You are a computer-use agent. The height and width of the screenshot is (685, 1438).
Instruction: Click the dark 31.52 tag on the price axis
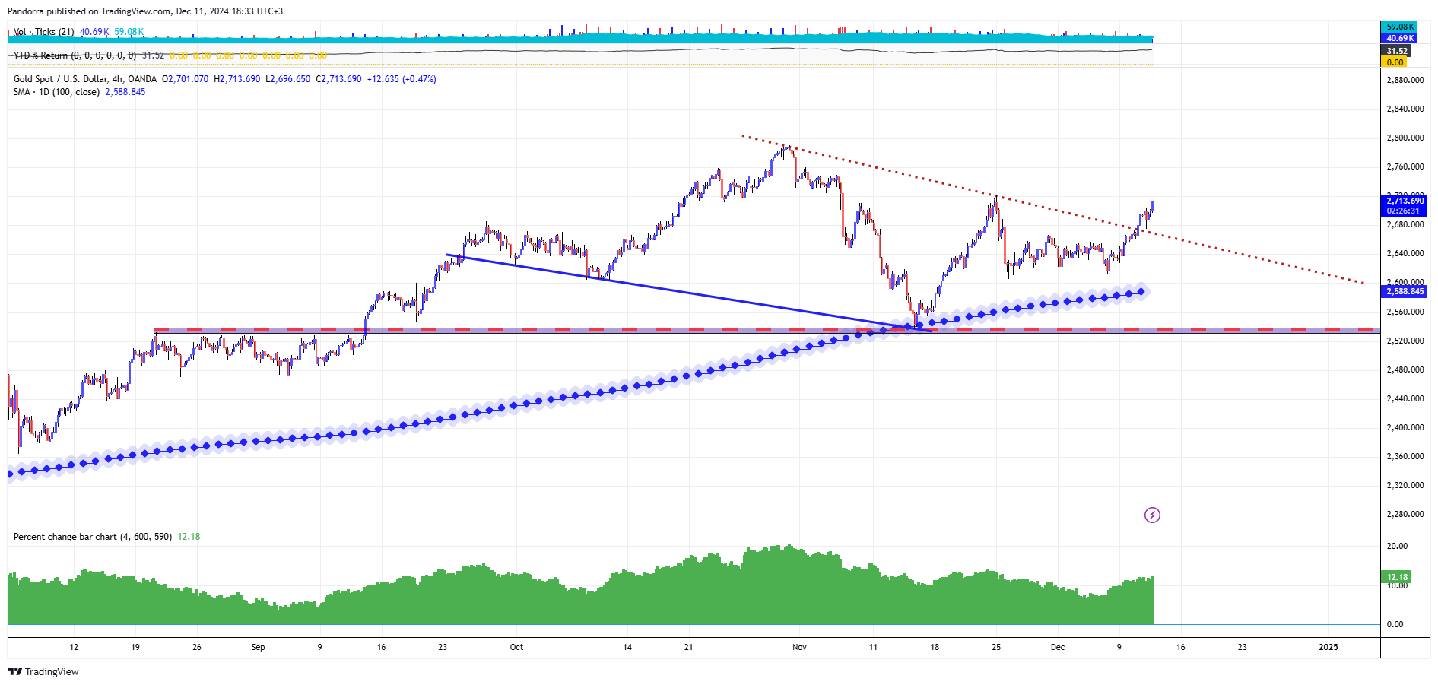coord(1397,52)
